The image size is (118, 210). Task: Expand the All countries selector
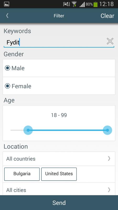[x=59, y=159]
